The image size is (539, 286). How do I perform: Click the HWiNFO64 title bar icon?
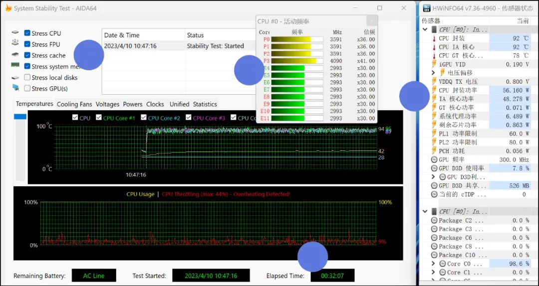(427, 8)
